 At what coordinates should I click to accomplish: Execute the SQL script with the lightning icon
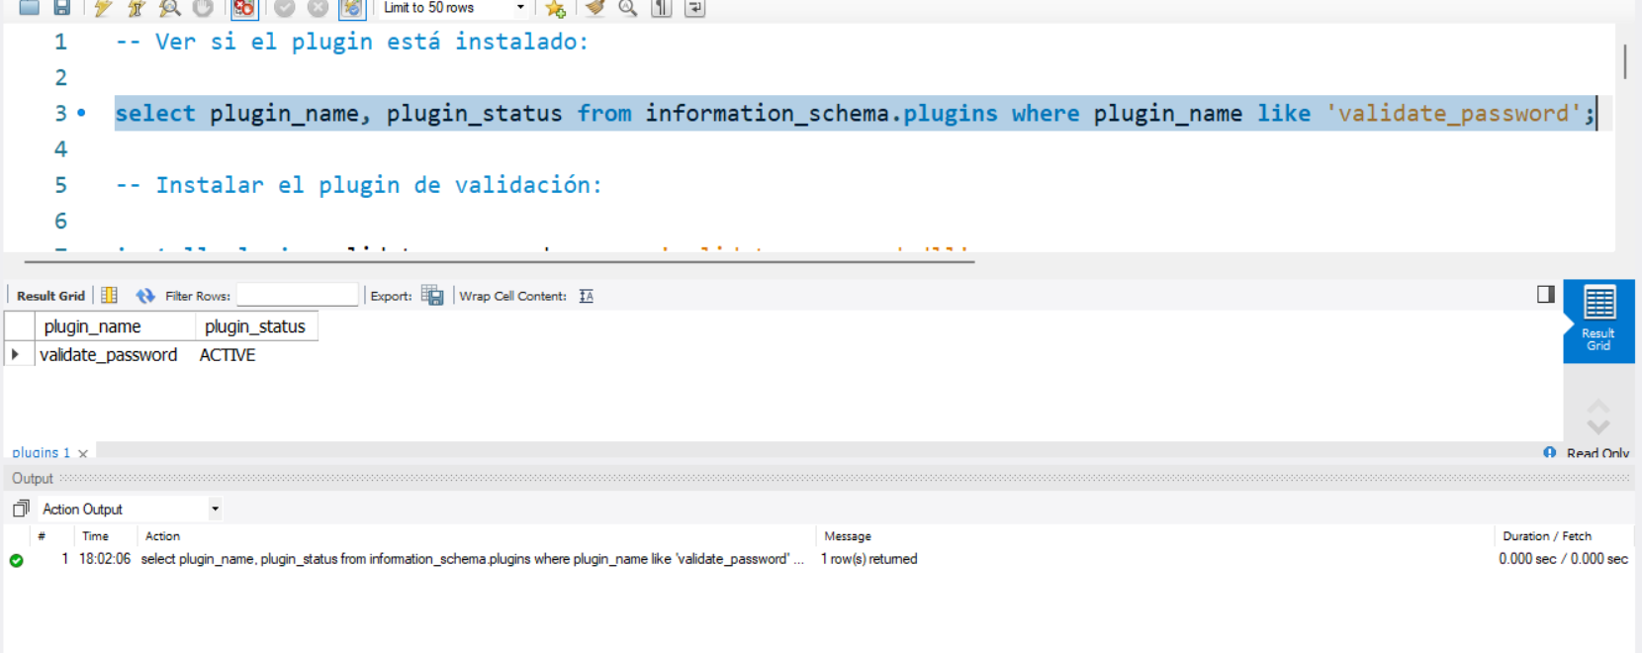(103, 8)
